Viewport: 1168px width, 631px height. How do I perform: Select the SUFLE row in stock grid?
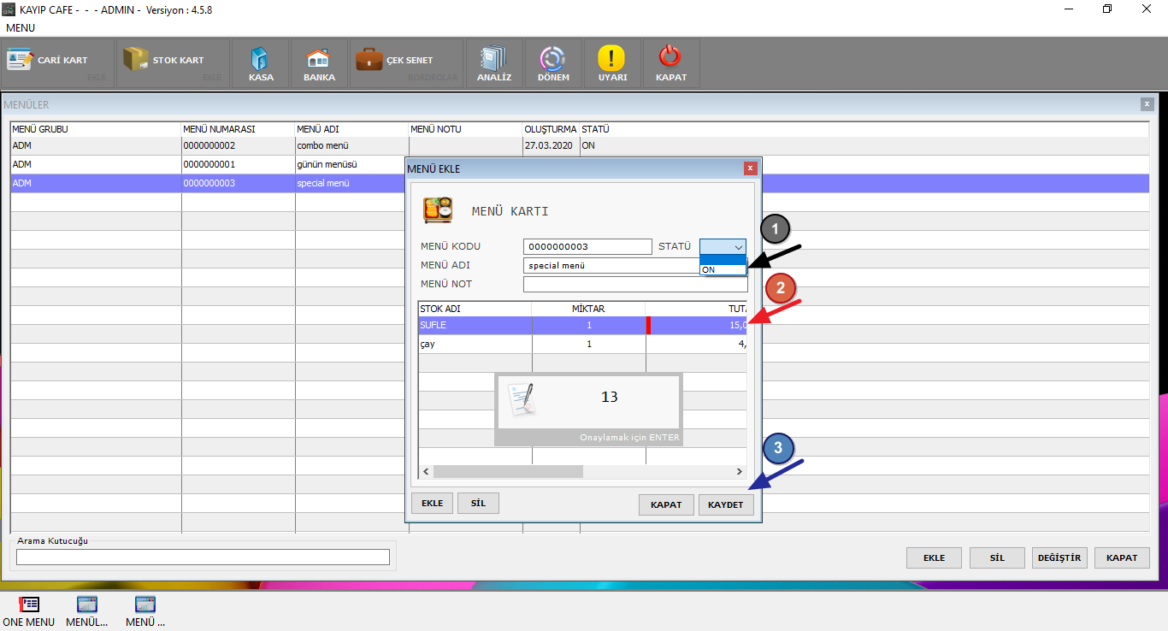point(582,325)
